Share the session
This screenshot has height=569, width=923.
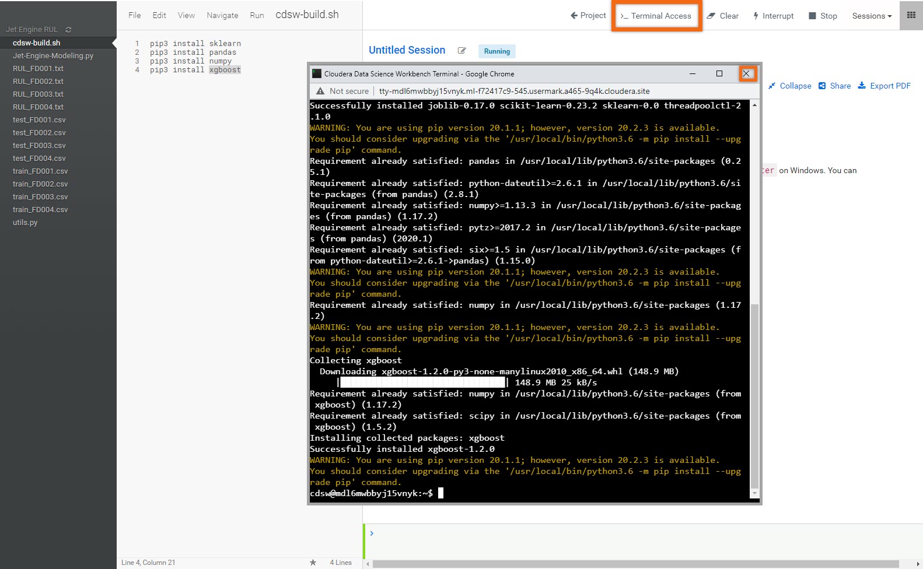click(834, 86)
